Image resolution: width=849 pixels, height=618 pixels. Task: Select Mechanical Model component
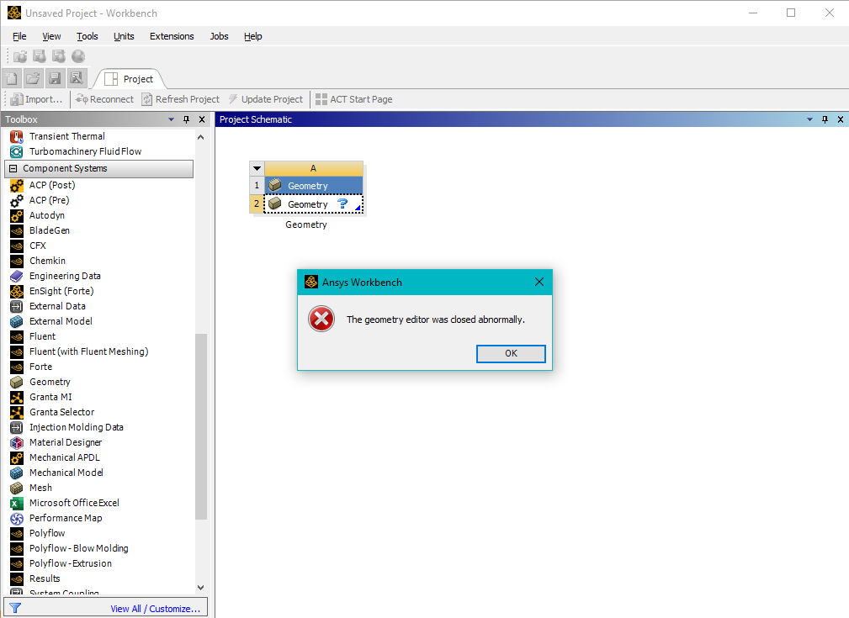coord(66,473)
